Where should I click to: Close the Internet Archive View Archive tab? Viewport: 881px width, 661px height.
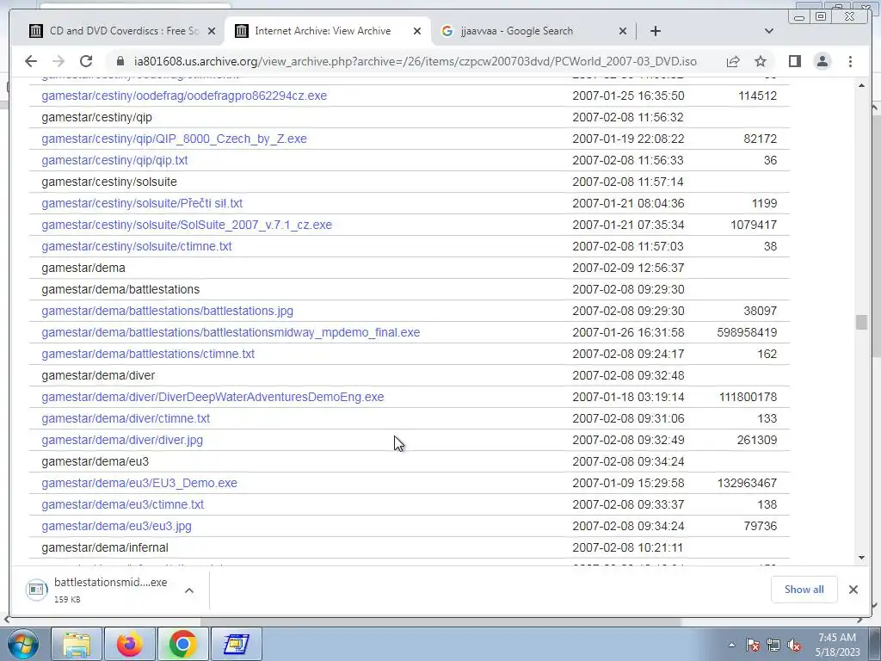pyautogui.click(x=417, y=31)
